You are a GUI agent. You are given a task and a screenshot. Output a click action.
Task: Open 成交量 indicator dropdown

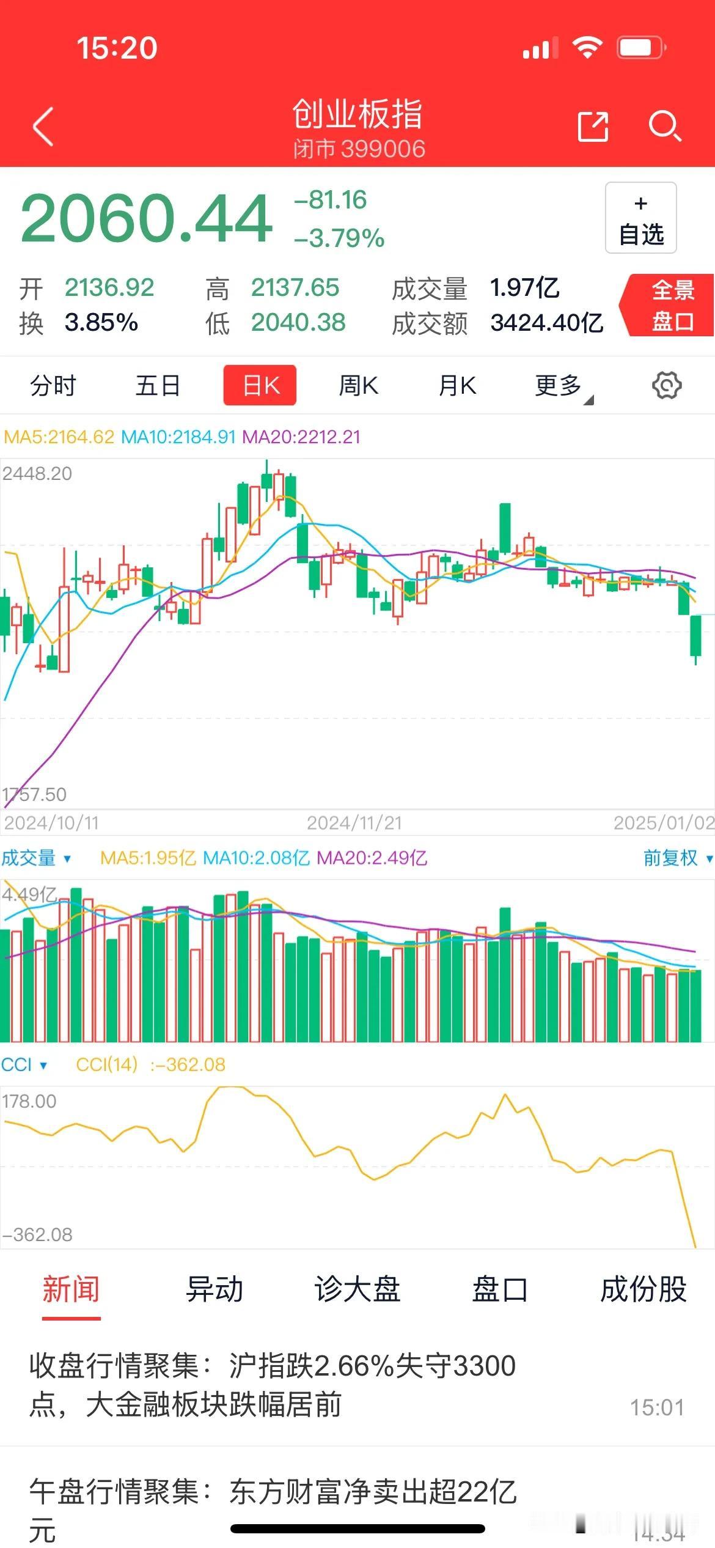pos(36,858)
